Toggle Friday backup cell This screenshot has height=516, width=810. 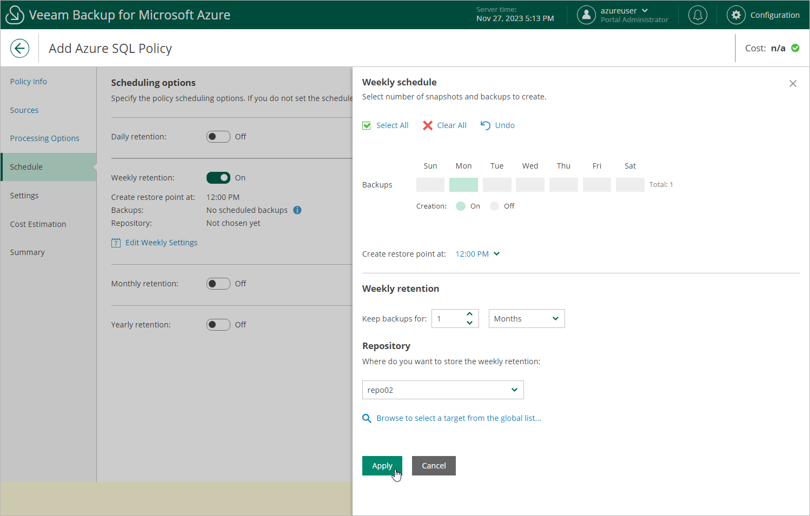pyautogui.click(x=597, y=185)
